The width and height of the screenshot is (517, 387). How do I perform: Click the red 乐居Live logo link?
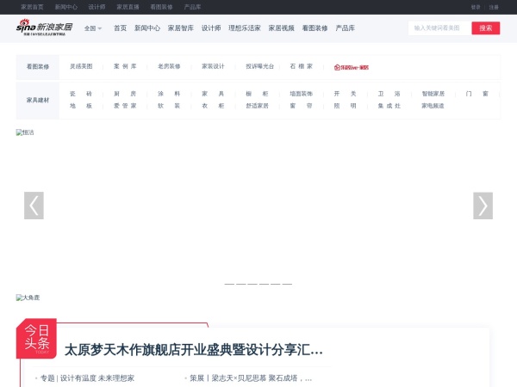pyautogui.click(x=351, y=66)
